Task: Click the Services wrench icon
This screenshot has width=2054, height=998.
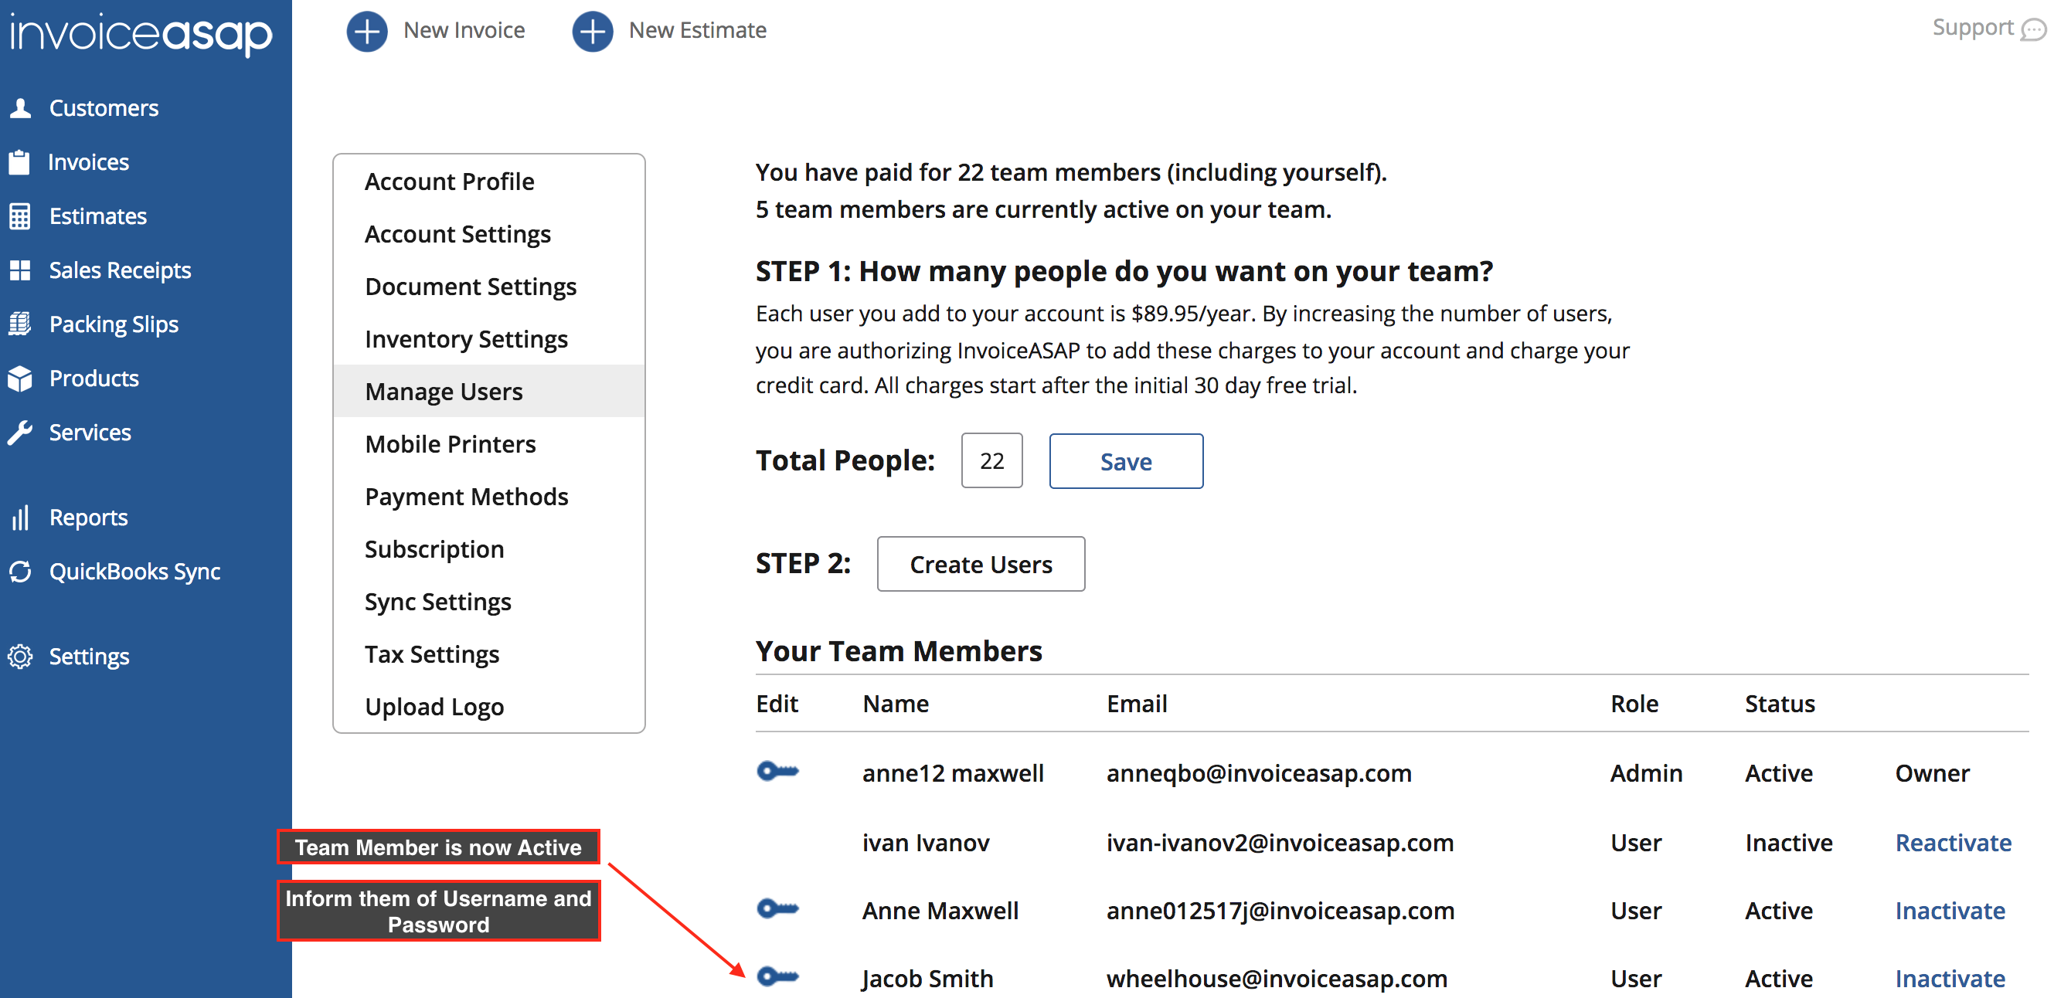Action: tap(20, 432)
